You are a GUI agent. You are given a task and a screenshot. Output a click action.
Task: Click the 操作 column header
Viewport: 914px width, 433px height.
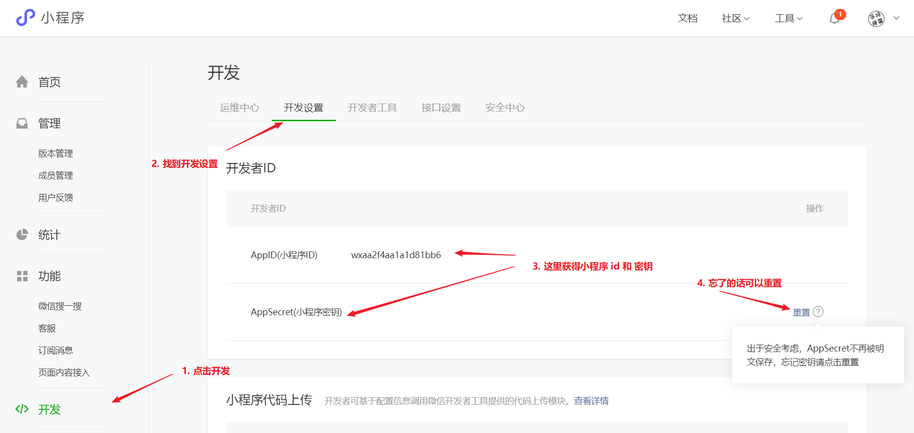click(815, 209)
